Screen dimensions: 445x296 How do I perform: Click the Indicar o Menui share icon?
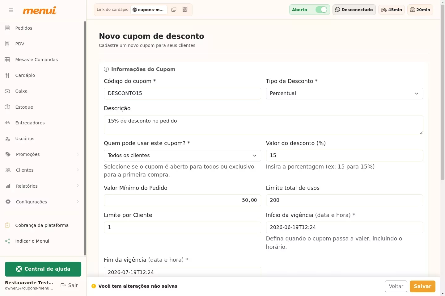point(7,241)
